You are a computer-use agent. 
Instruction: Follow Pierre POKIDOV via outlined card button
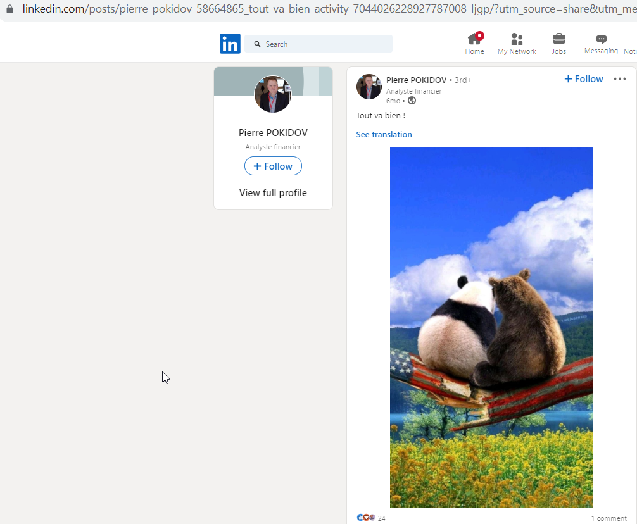click(x=273, y=166)
